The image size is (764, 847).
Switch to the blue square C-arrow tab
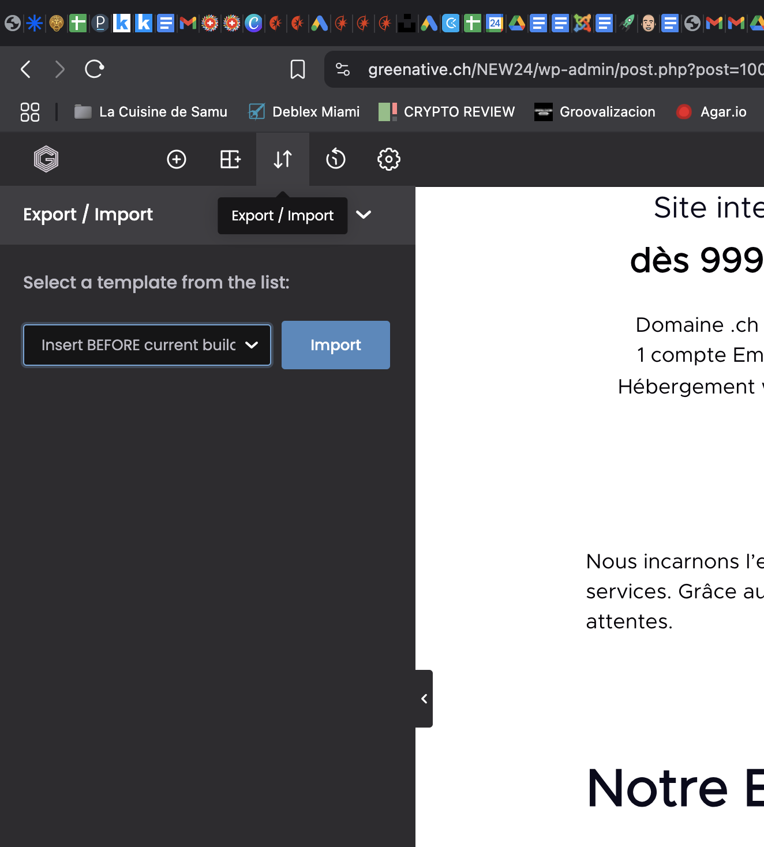(451, 23)
